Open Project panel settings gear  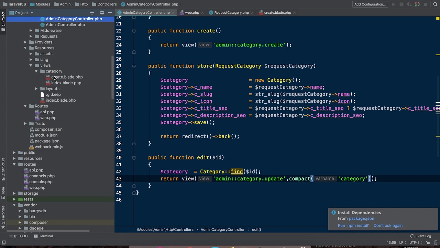click(x=102, y=12)
